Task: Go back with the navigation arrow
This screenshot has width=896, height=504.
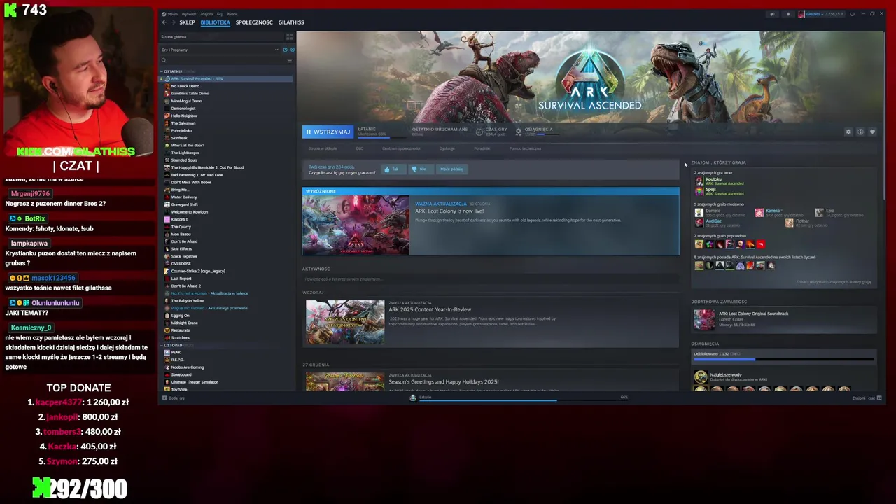Action: click(x=164, y=22)
